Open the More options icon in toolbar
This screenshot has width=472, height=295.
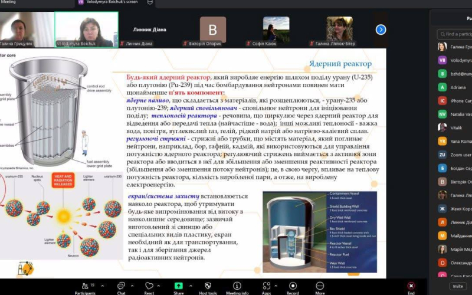320,284
